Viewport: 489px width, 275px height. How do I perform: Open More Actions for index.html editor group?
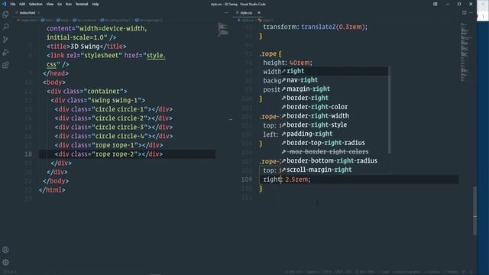(x=226, y=13)
